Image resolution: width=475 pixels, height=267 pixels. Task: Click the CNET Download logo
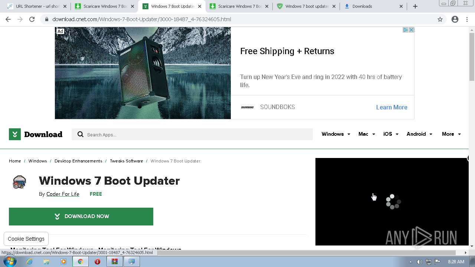(x=36, y=134)
